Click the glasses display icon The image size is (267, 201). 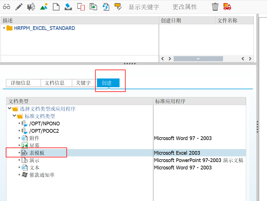tap(6, 7)
